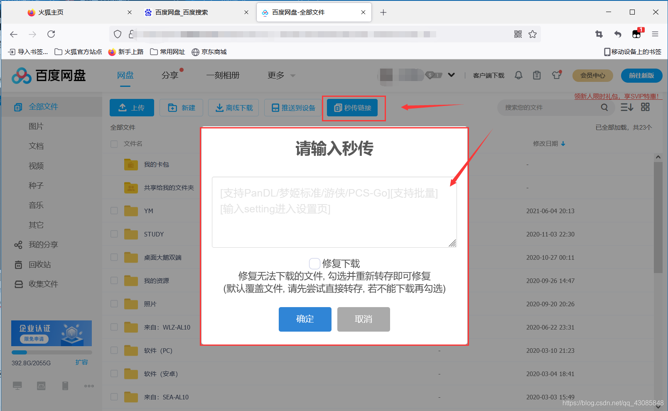Click the sort order icon
The height and width of the screenshot is (411, 668).
[x=627, y=107]
